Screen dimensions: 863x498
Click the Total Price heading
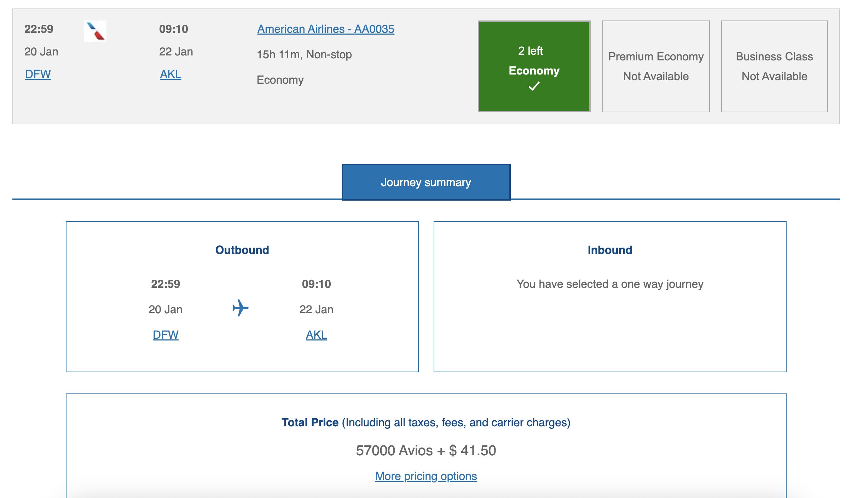click(309, 422)
